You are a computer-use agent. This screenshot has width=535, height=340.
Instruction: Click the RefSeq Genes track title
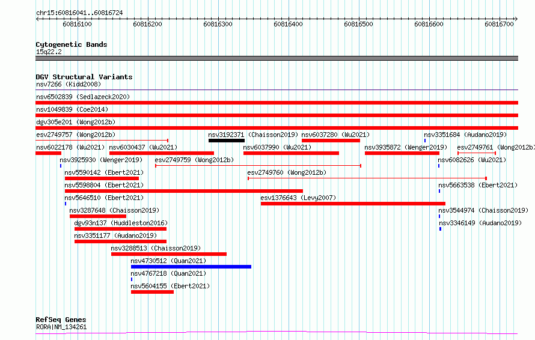coord(61,320)
